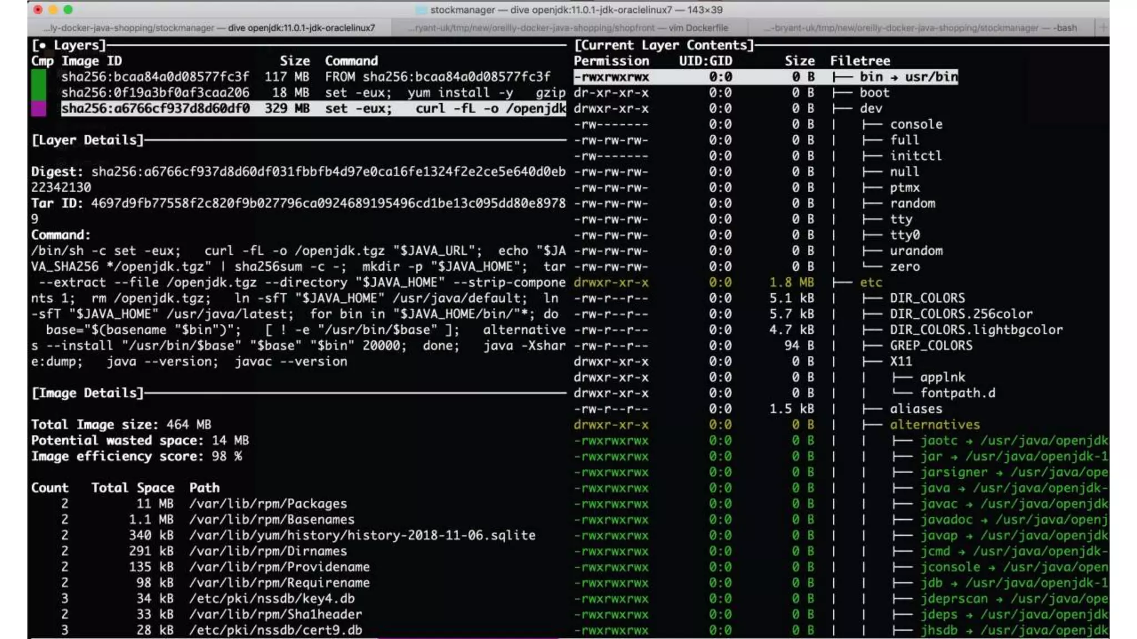Click the /var/lib/rpm/Packages wasted space row

[268, 504]
